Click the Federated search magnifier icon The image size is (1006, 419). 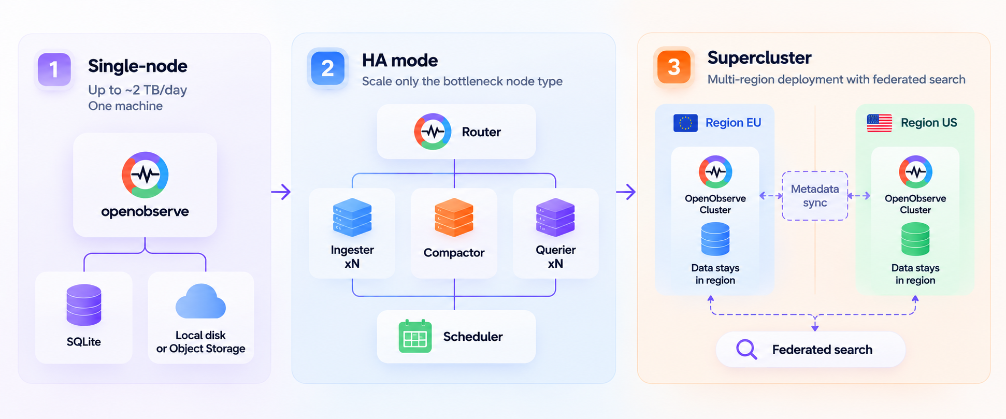746,350
